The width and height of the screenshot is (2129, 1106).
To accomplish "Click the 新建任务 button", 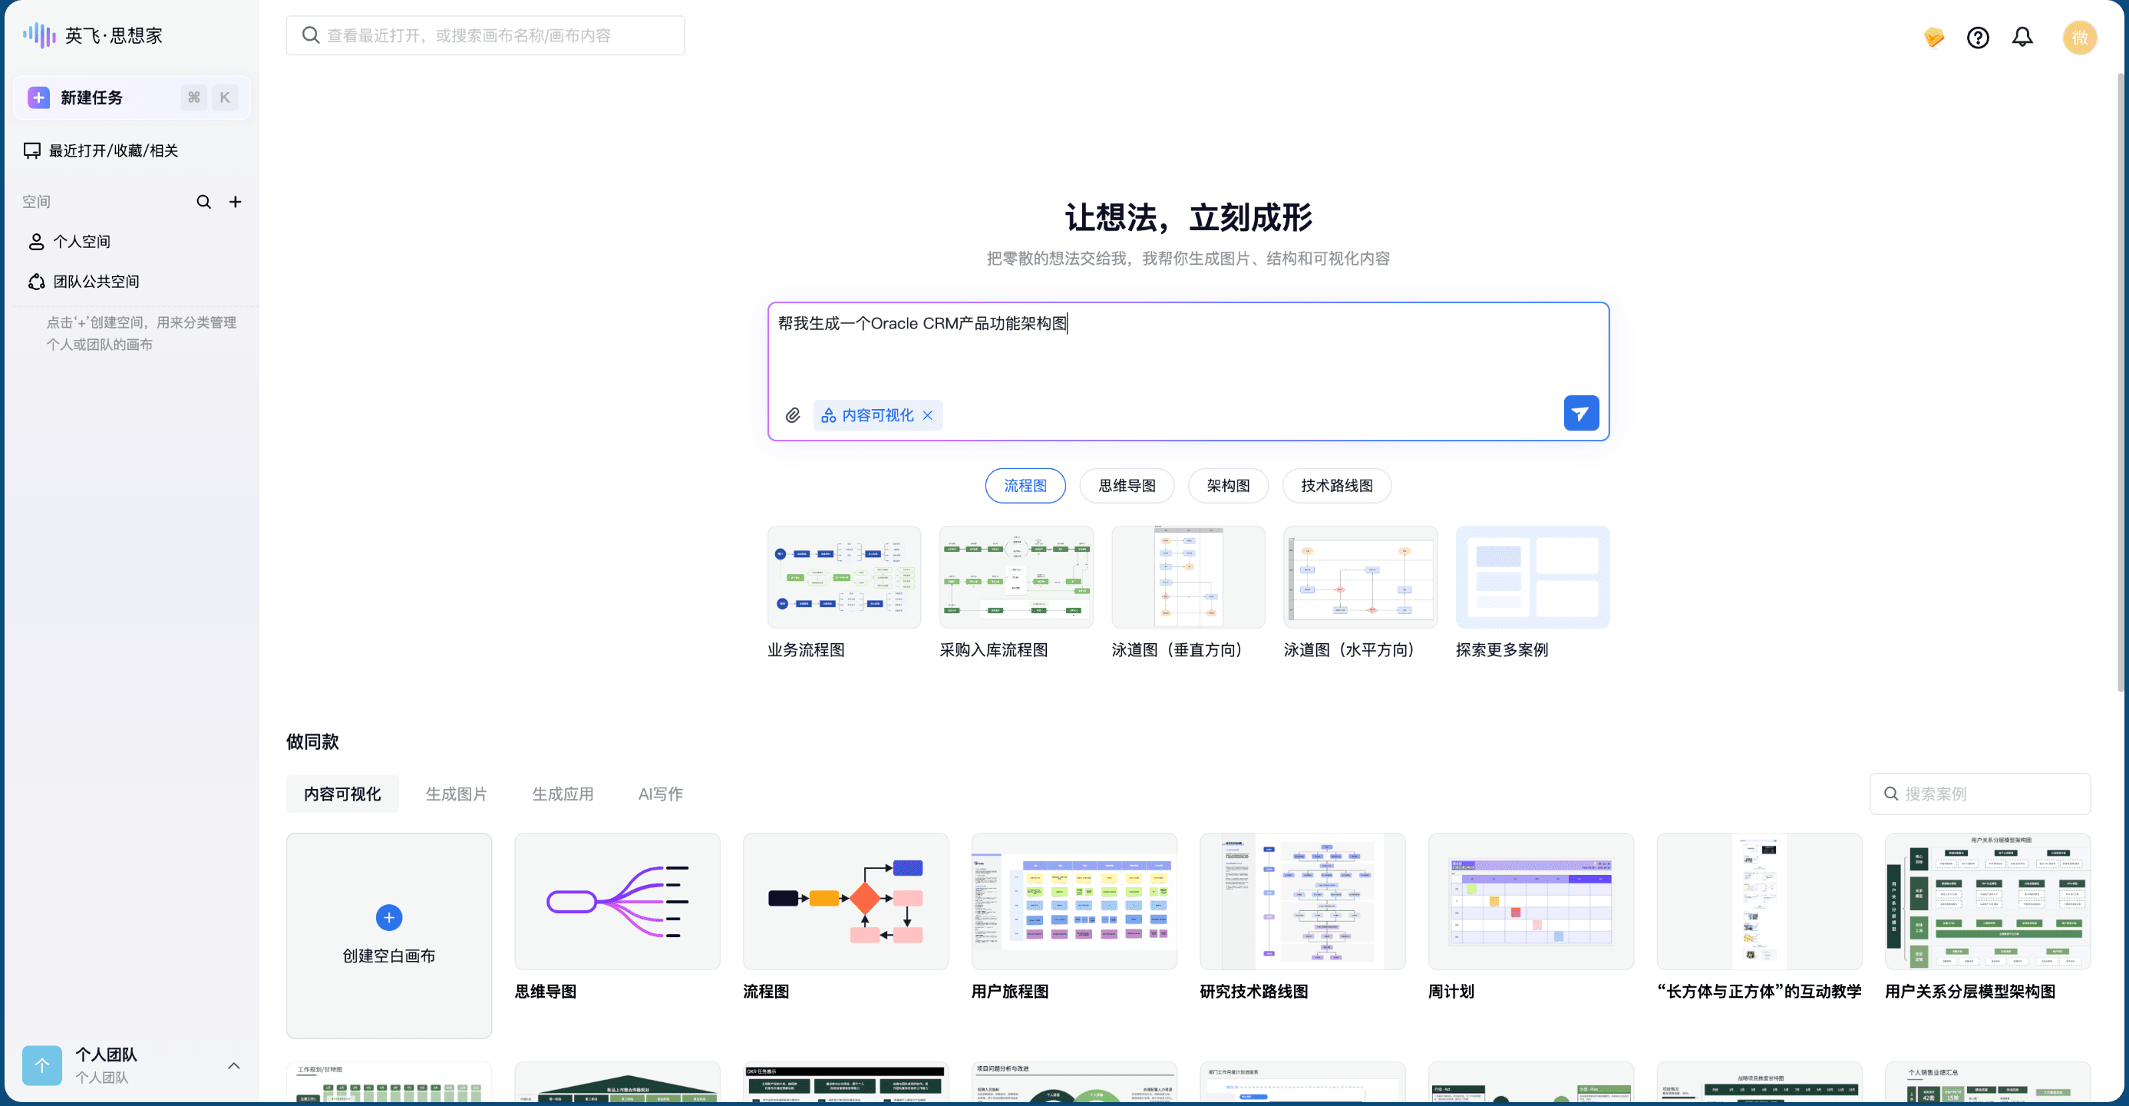I will tap(131, 97).
